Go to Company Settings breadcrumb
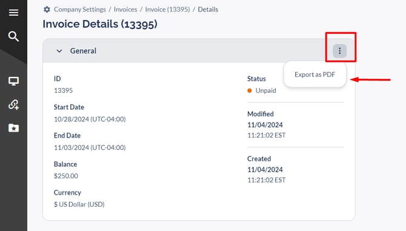Image resolution: width=406 pixels, height=231 pixels. pyautogui.click(x=80, y=9)
